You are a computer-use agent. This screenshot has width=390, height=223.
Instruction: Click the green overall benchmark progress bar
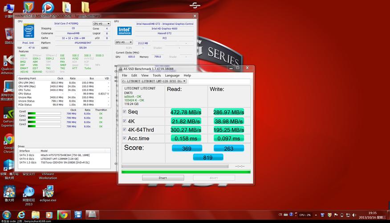(186, 172)
